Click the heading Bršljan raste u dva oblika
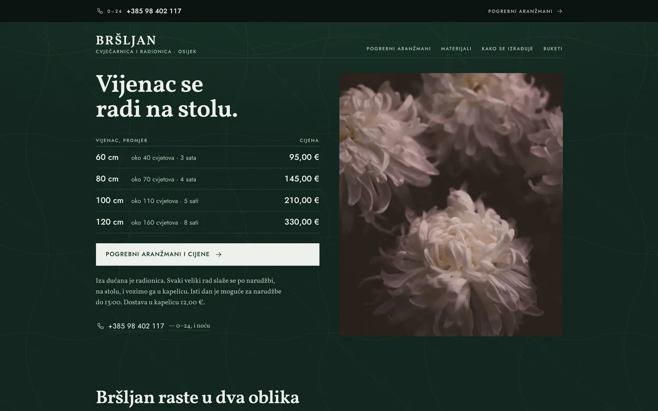The image size is (658, 411). (x=197, y=398)
